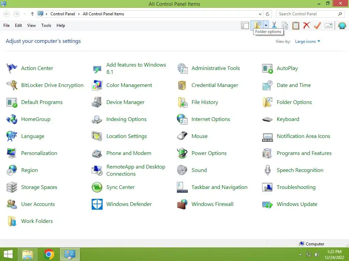Open the Windows Start button
The width and height of the screenshot is (349, 261).
pyautogui.click(x=8, y=254)
